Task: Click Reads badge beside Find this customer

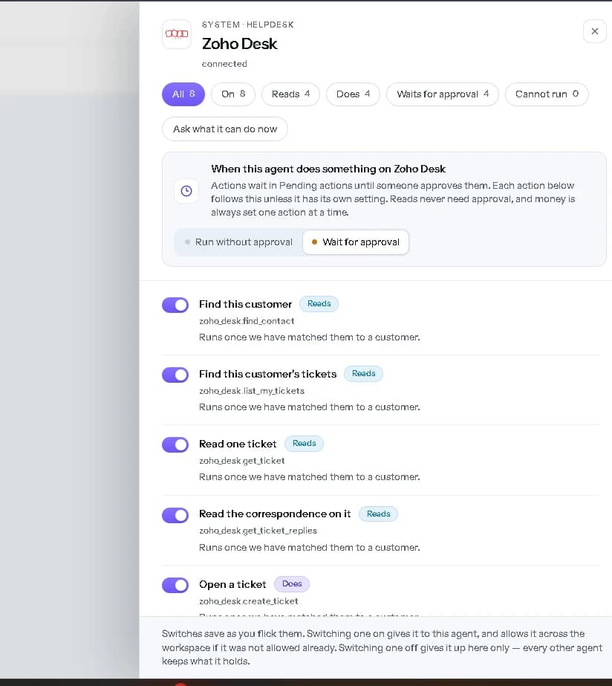Action: (319, 304)
